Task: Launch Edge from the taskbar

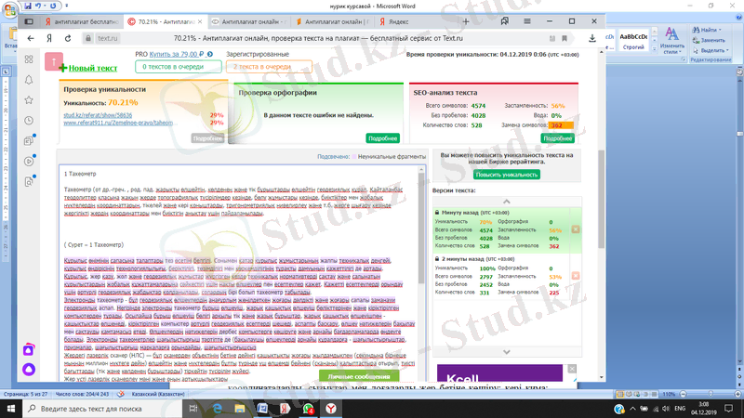Action: tap(217, 409)
